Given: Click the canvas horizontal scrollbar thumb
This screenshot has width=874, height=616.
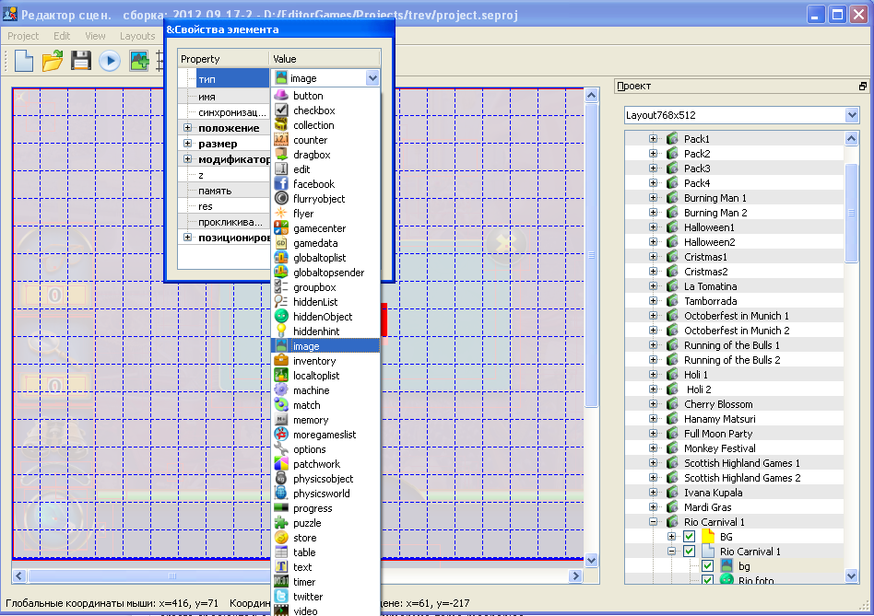Looking at the screenshot, I should tap(172, 575).
